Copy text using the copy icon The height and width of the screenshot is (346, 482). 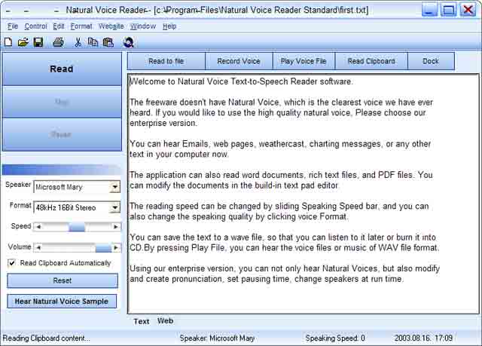[93, 42]
